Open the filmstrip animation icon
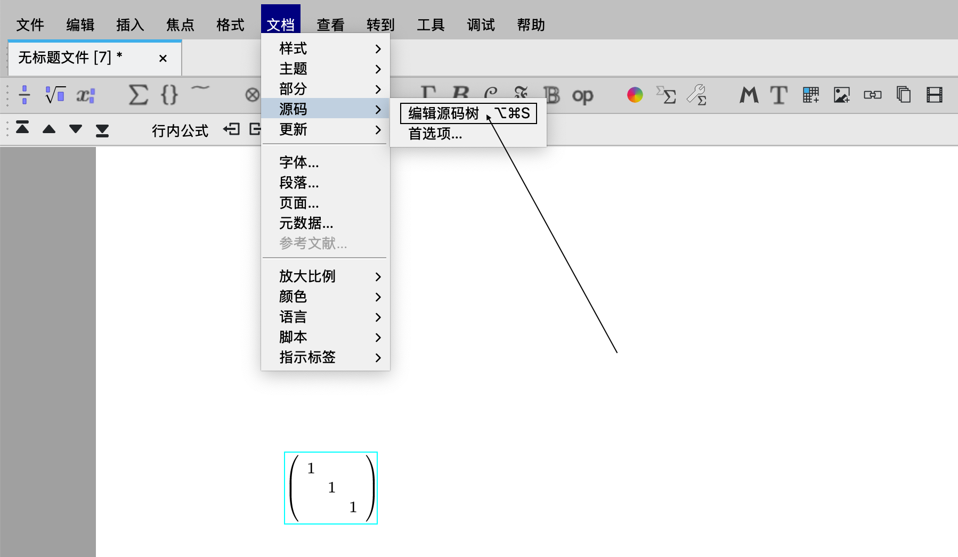Image resolution: width=958 pixels, height=557 pixels. pos(934,95)
